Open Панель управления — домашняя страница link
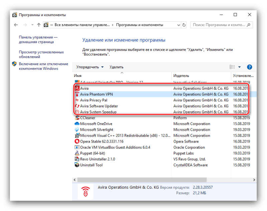Screen dimensions: 267x211 [38, 40]
